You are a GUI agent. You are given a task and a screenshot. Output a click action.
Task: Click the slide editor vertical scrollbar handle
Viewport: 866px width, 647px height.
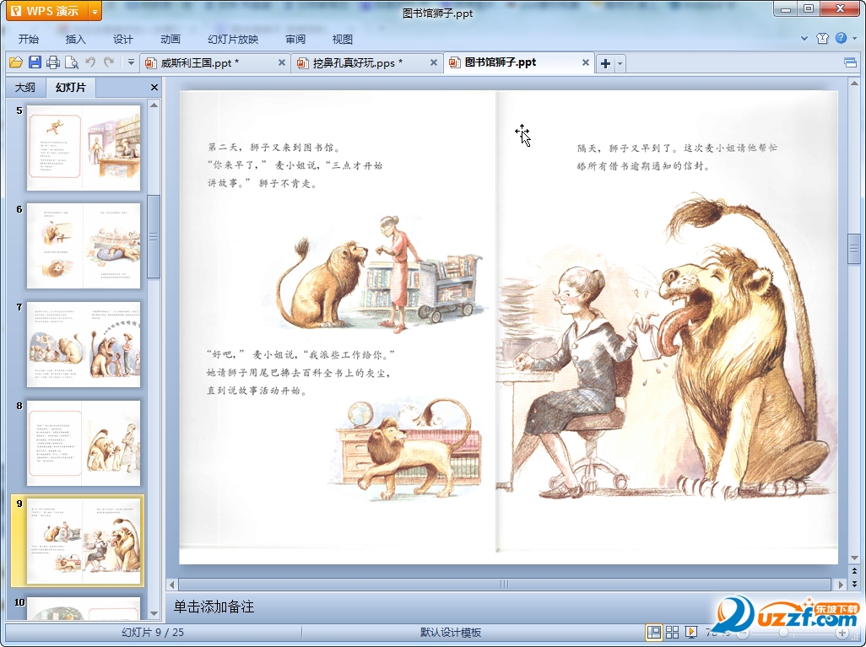(x=854, y=250)
